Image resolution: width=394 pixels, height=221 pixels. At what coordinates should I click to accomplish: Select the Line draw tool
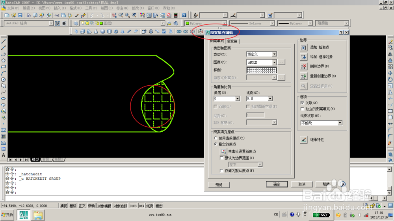pos(4,41)
